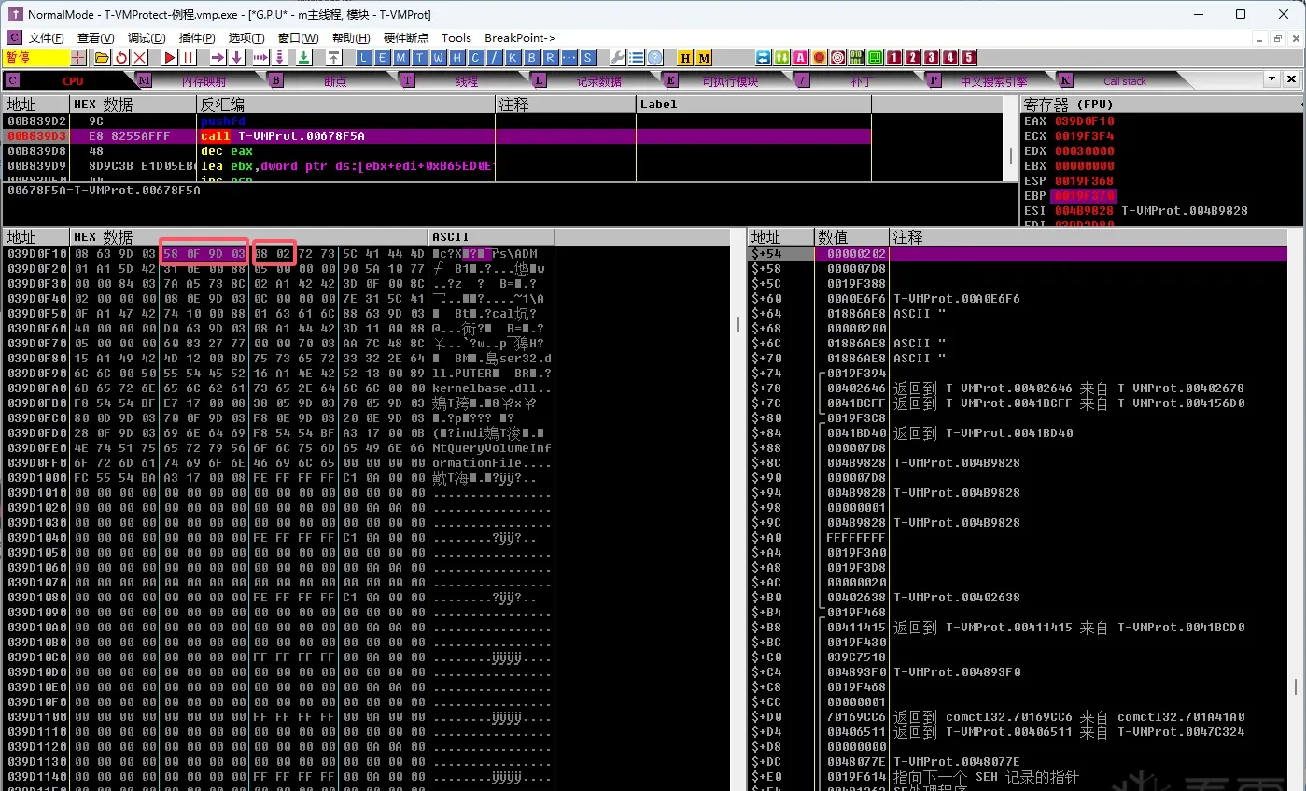The width and height of the screenshot is (1306, 791).
Task: Click the blue question mark help icon
Action: 655,58
